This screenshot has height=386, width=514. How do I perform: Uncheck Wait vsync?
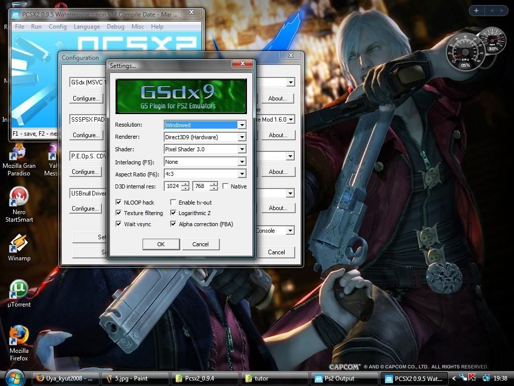(118, 224)
